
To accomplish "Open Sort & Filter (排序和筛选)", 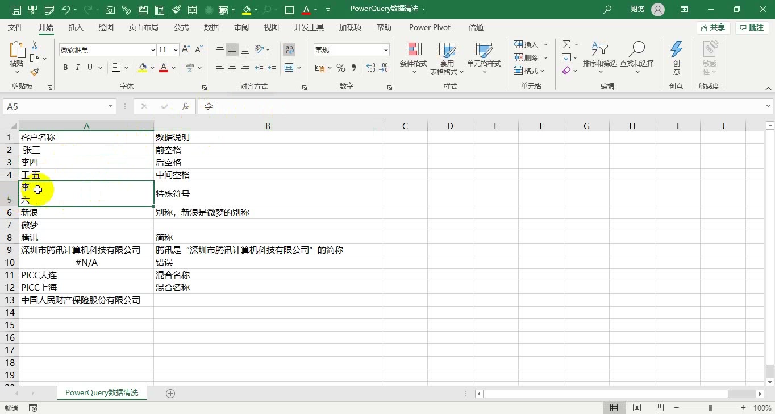I will pos(600,57).
